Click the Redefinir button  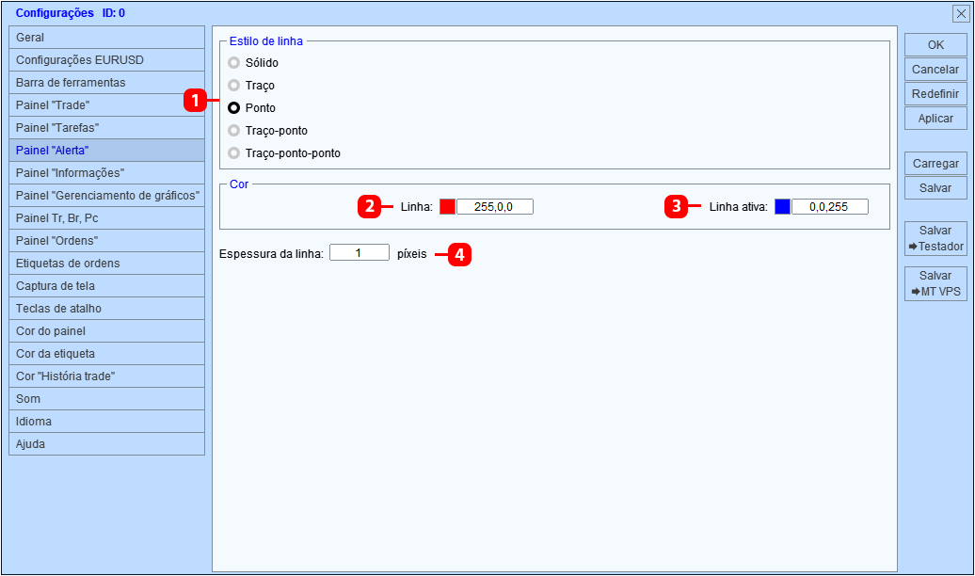[935, 94]
